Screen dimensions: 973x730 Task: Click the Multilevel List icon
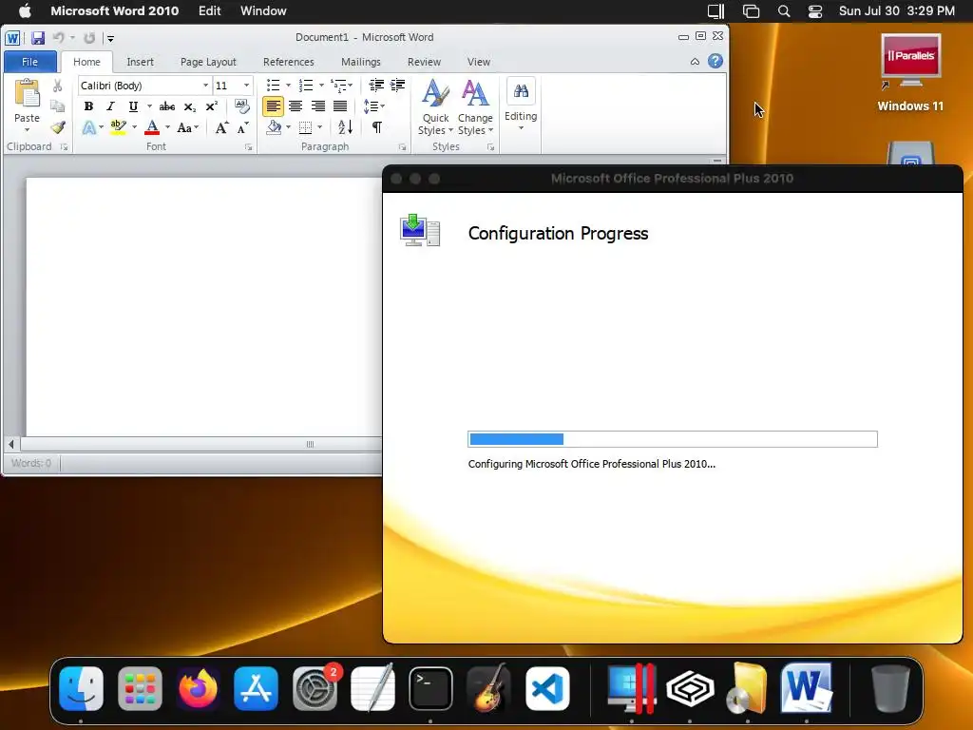(339, 85)
